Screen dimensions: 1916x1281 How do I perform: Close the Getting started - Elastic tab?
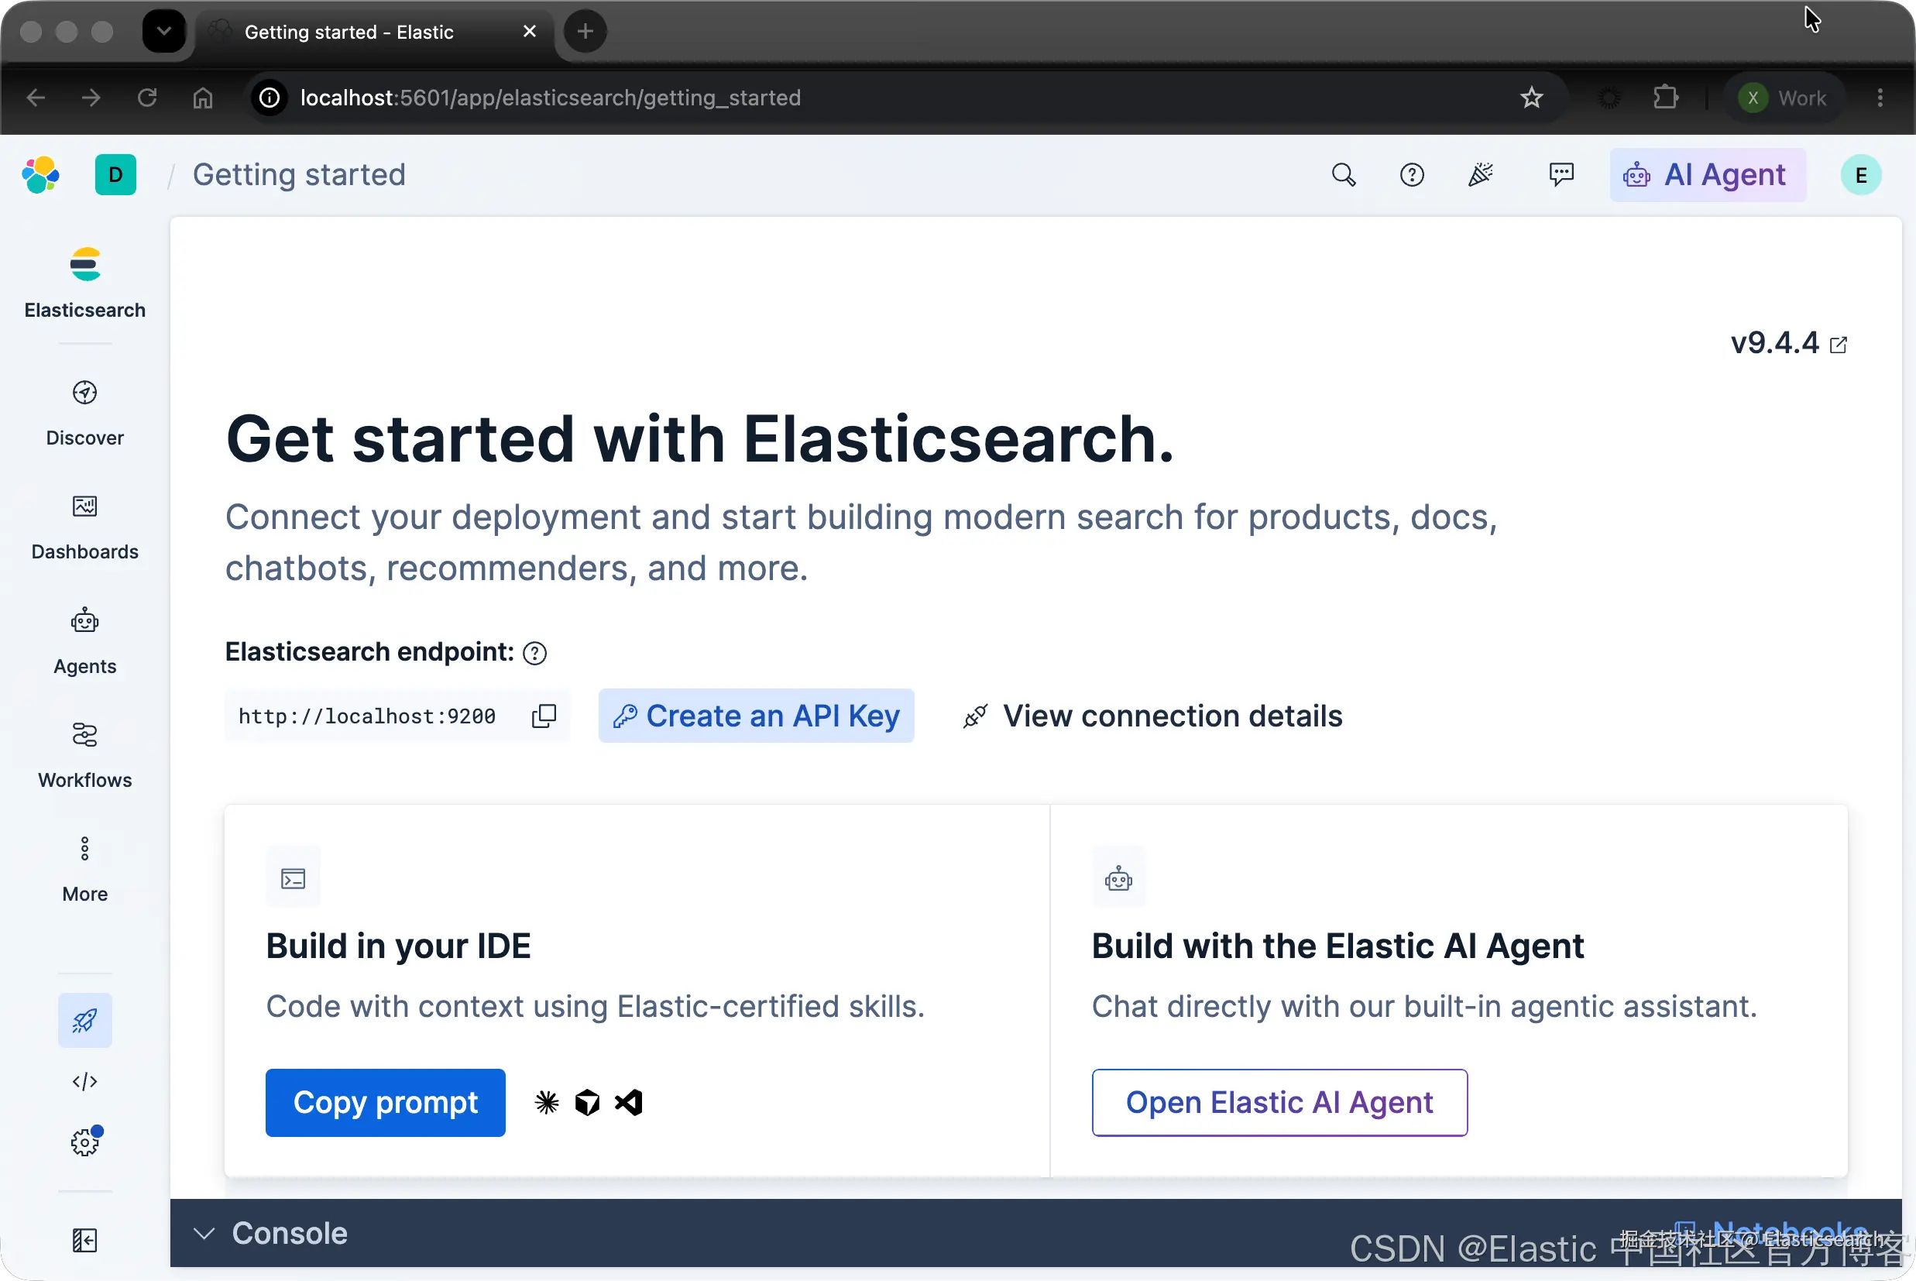click(x=529, y=31)
